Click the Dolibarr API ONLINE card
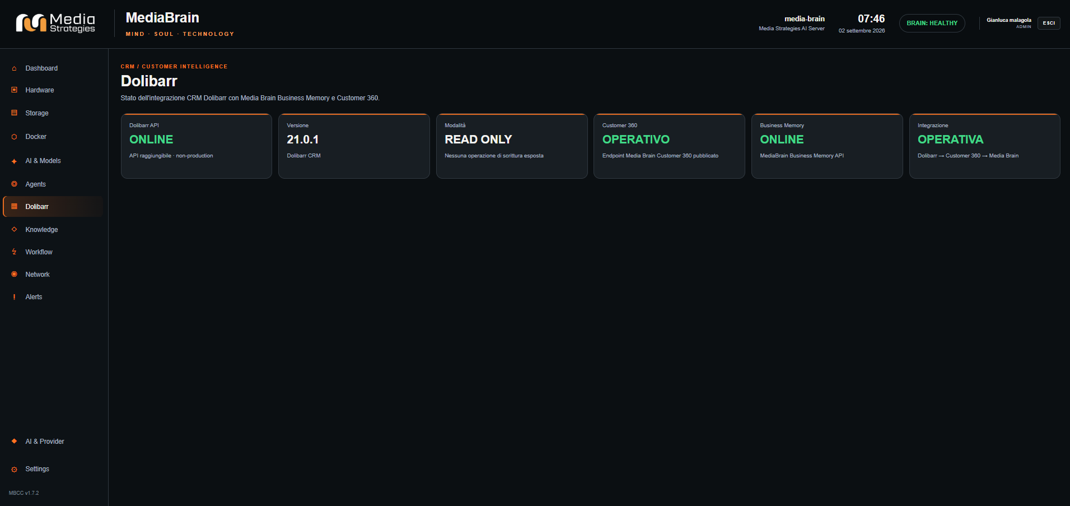Image resolution: width=1070 pixels, height=506 pixels. (x=197, y=146)
